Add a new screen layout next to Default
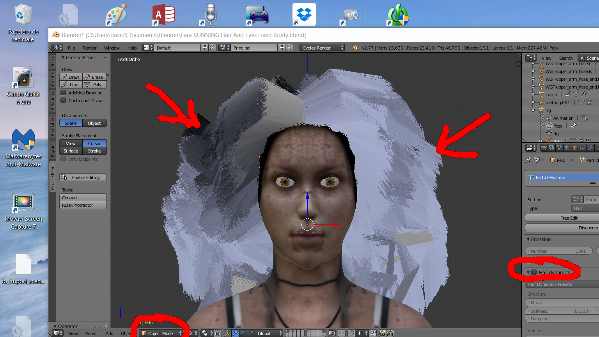This screenshot has height=337, width=599. pos(205,48)
